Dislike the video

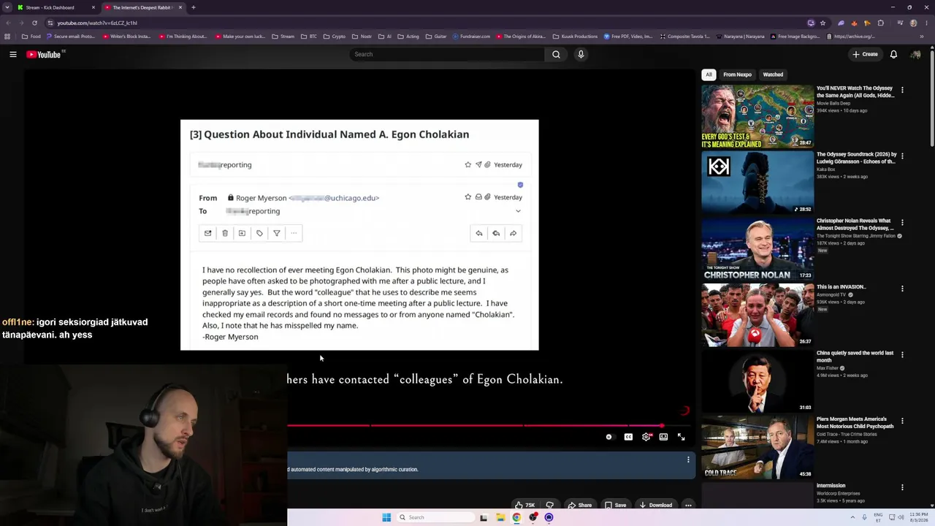pyautogui.click(x=549, y=505)
